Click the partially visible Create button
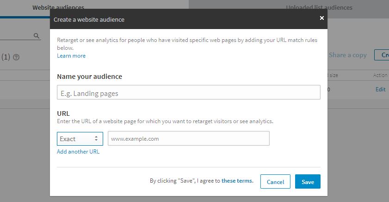The height and width of the screenshot is (202, 389). tap(383, 55)
